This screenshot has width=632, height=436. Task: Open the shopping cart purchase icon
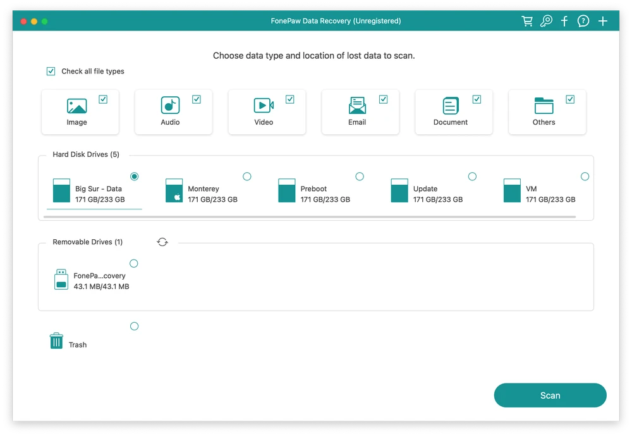point(527,20)
